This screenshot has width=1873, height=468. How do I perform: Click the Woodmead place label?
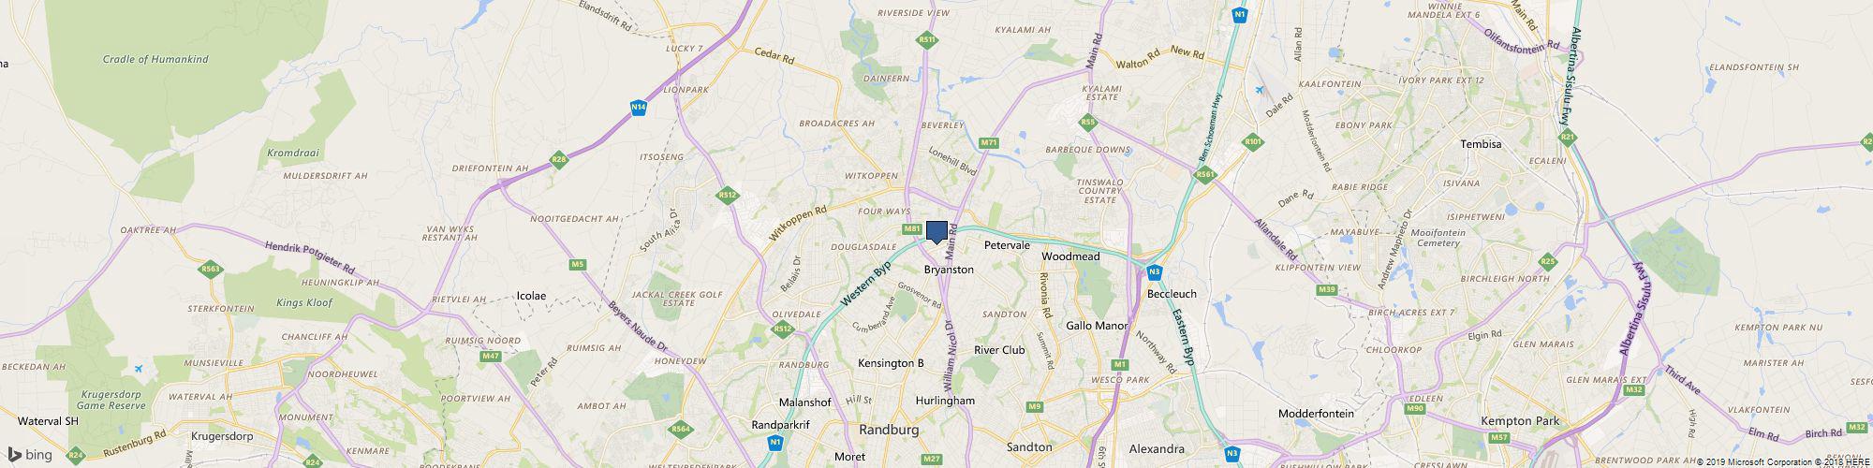[1069, 256]
